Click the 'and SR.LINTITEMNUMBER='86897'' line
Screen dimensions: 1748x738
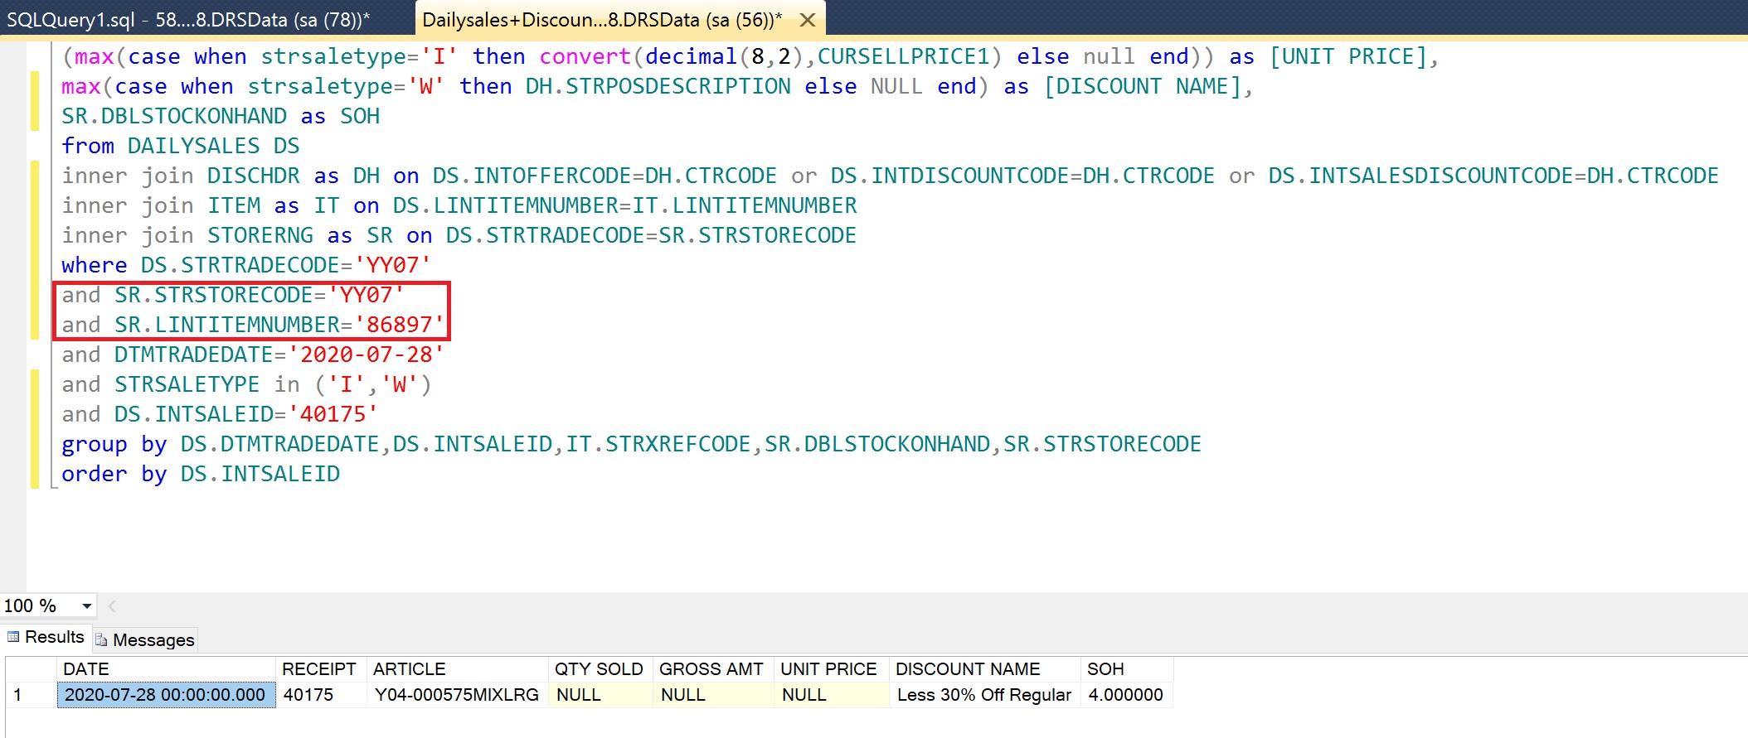pyautogui.click(x=253, y=325)
